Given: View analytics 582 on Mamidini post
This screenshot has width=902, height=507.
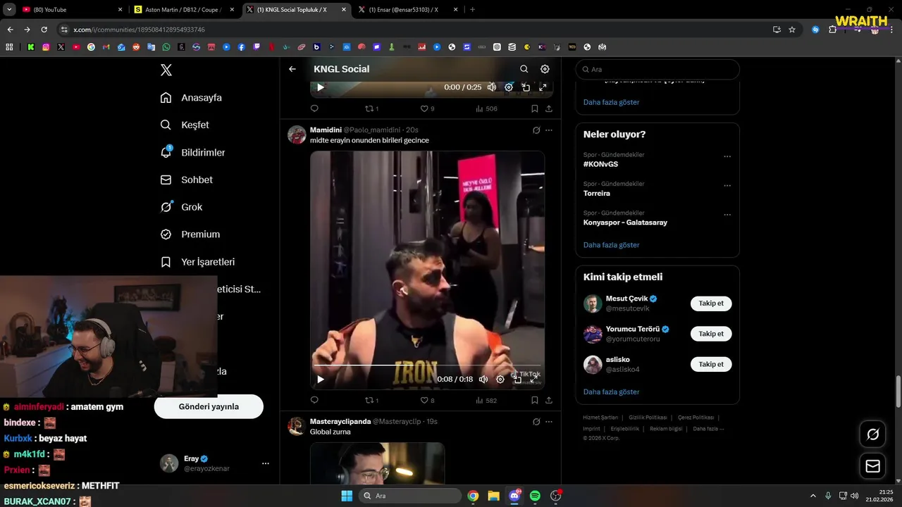Looking at the screenshot, I should click(486, 400).
